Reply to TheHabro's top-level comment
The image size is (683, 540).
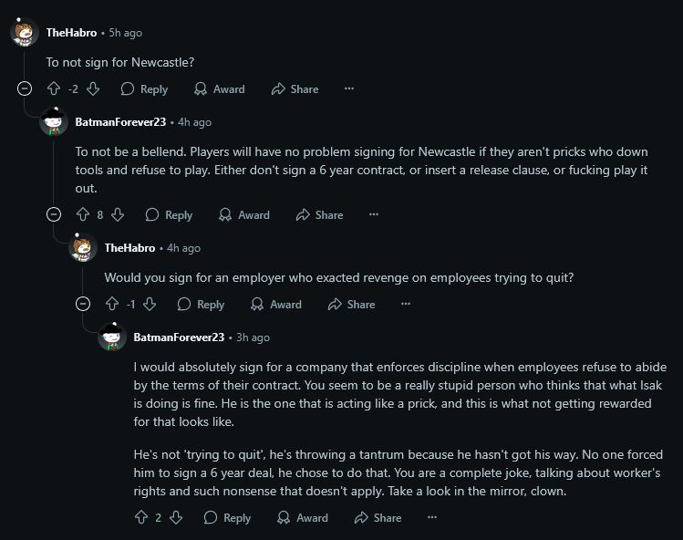[x=144, y=89]
